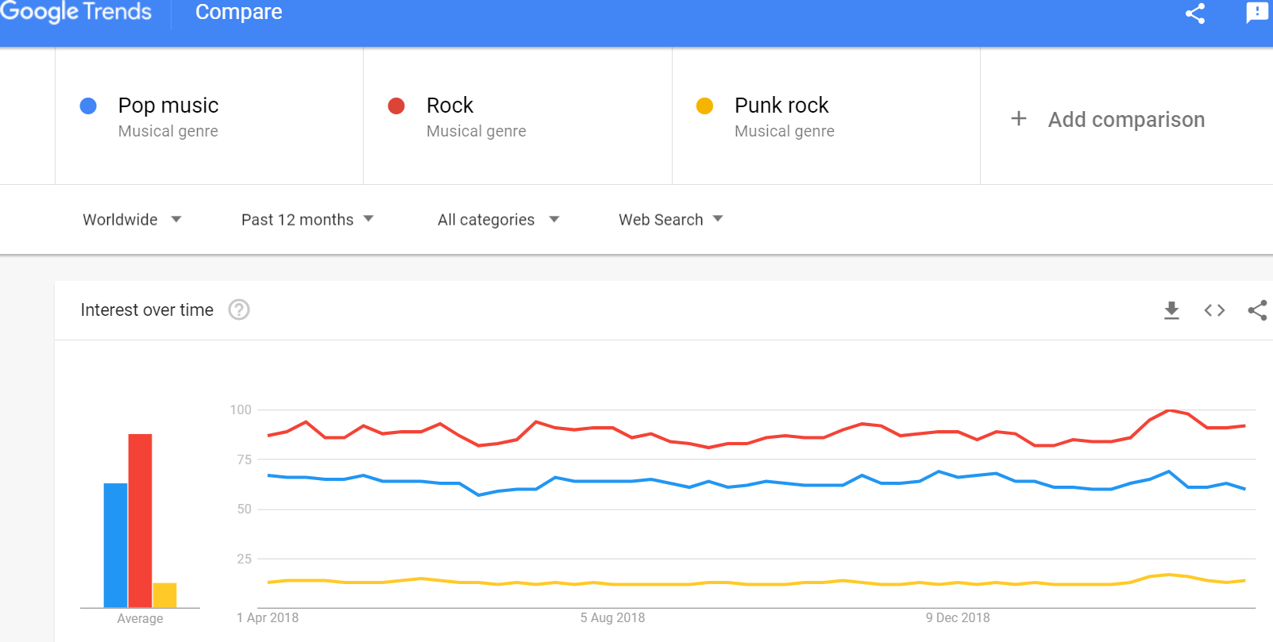The height and width of the screenshot is (642, 1273).
Task: Share the Interest over time chart
Action: 1257,310
